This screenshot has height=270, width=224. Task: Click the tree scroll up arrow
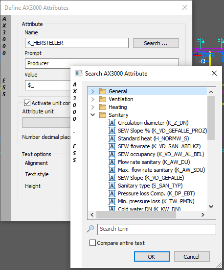pyautogui.click(x=211, y=92)
